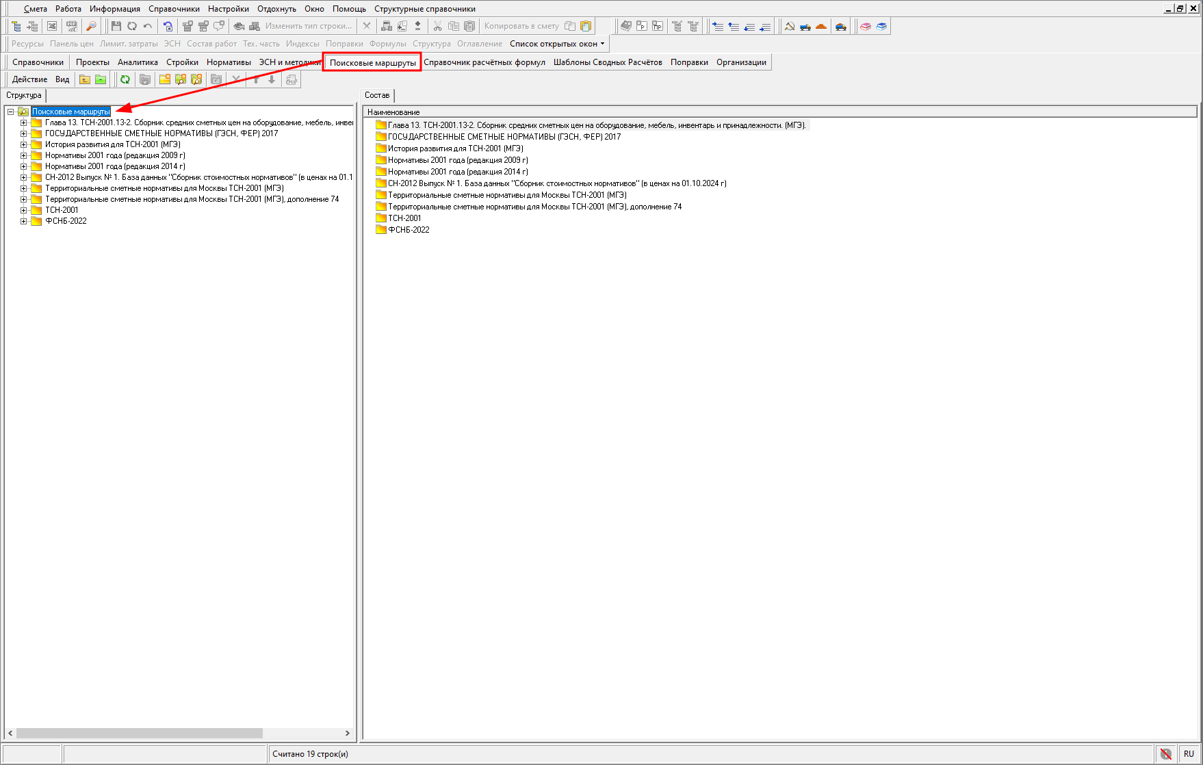The height and width of the screenshot is (765, 1203).
Task: Click the blue stacked books icon
Action: (x=881, y=26)
